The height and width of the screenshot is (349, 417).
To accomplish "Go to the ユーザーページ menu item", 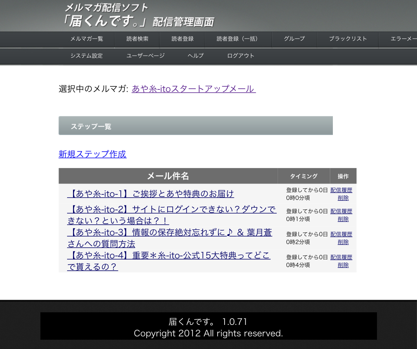I will pyautogui.click(x=145, y=56).
